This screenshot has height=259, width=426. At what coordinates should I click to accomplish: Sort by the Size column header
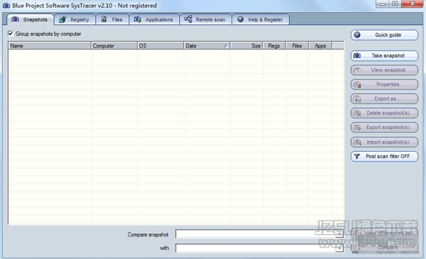click(246, 46)
